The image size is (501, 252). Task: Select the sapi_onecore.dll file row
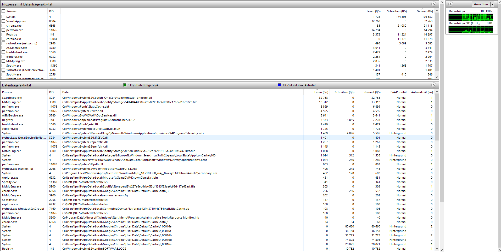click(217, 98)
